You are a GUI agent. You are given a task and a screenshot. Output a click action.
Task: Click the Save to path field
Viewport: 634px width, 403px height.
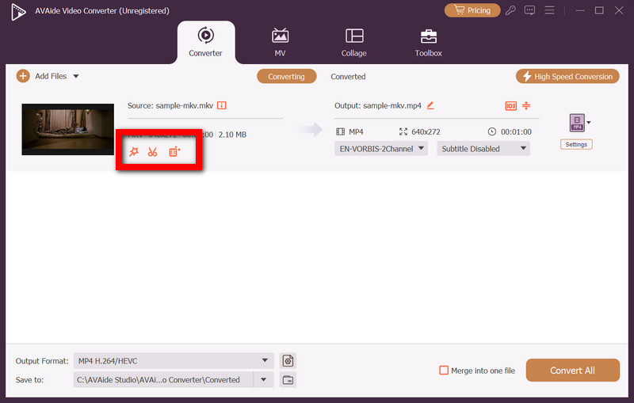(163, 379)
